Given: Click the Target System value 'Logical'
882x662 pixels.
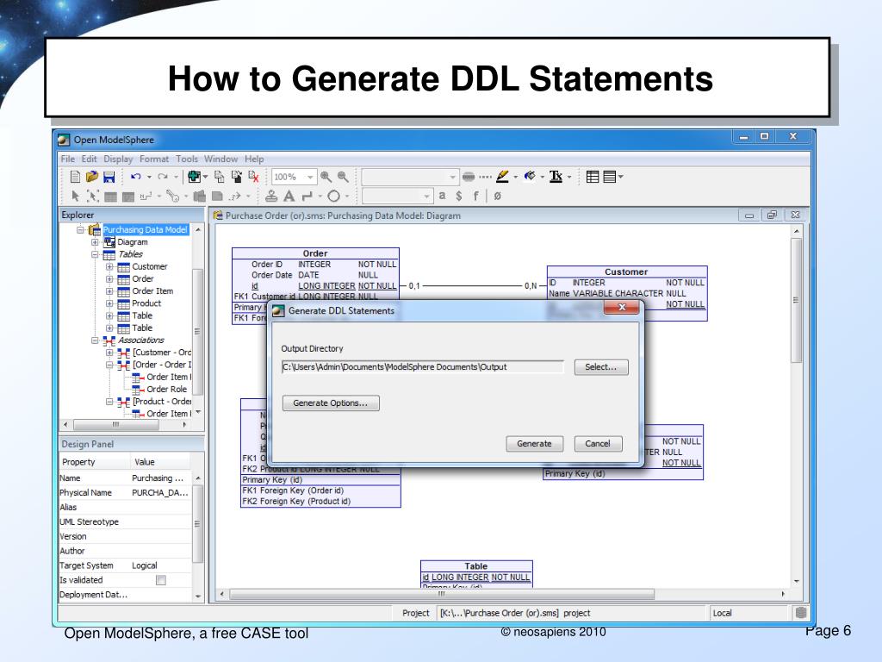Looking at the screenshot, I should 145,565.
